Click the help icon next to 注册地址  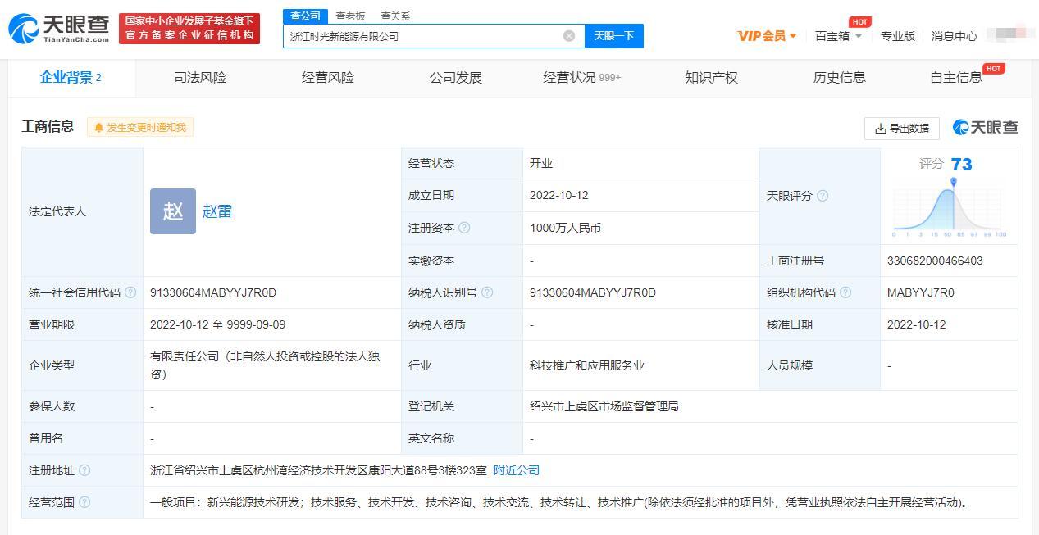pyautogui.click(x=84, y=470)
